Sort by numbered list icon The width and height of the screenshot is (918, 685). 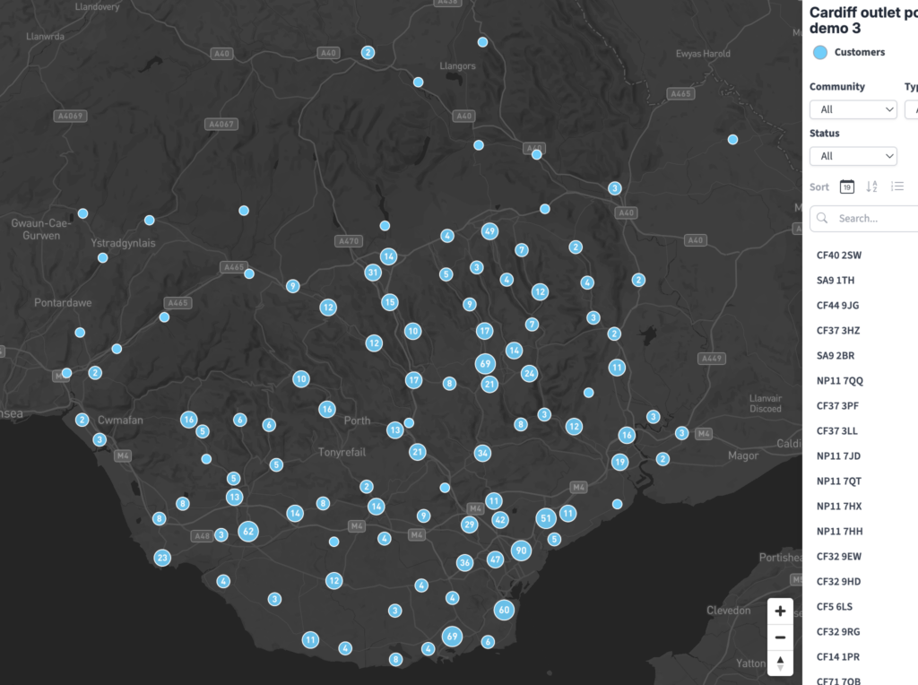point(896,186)
